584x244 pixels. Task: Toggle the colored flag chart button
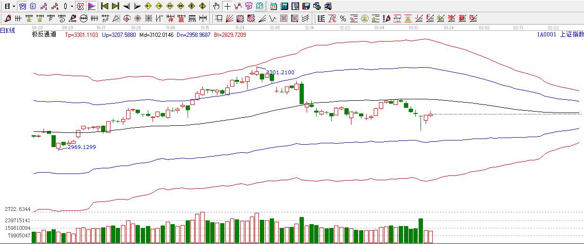(x=92, y=6)
